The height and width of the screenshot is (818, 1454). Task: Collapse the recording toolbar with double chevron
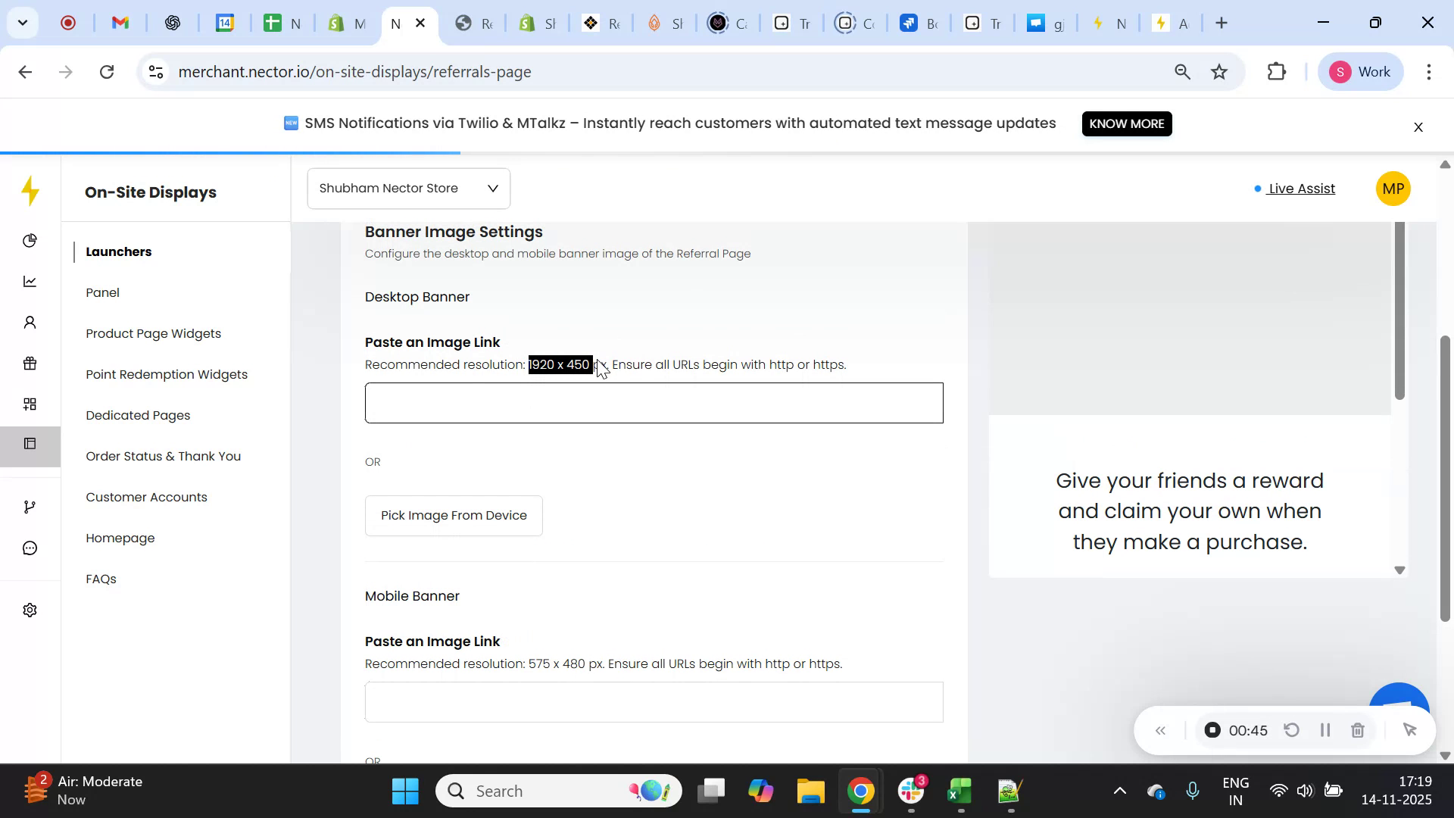[1160, 729]
